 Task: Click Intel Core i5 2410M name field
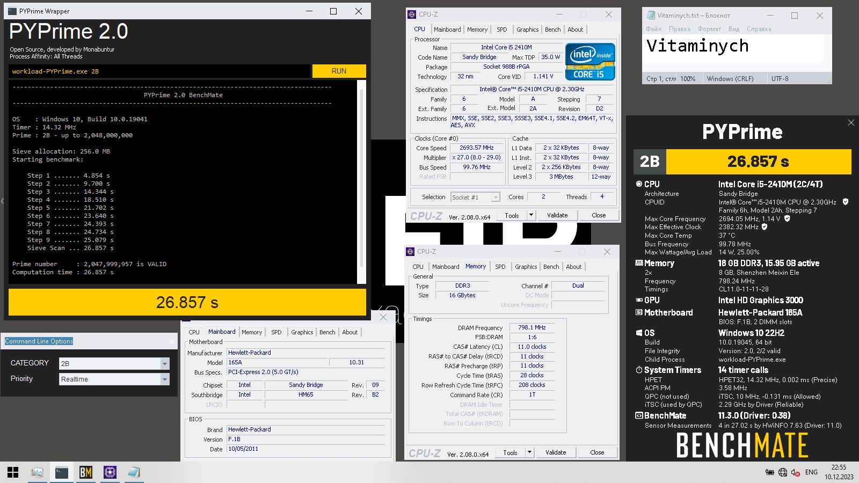click(506, 47)
